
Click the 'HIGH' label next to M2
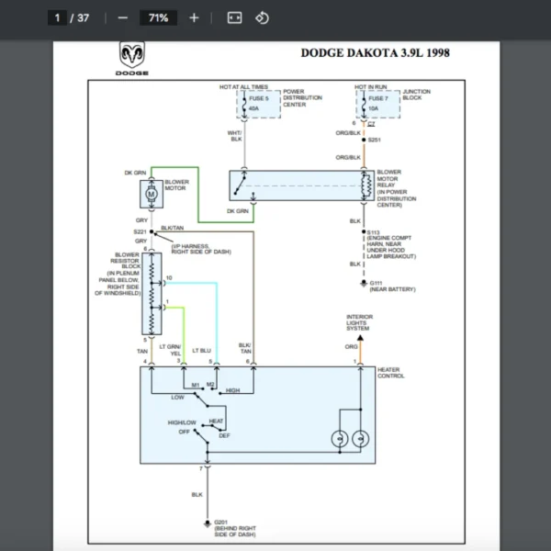232,390
